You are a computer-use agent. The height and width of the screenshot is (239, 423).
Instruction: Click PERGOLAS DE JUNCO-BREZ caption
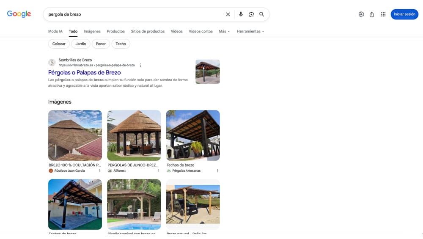133,165
